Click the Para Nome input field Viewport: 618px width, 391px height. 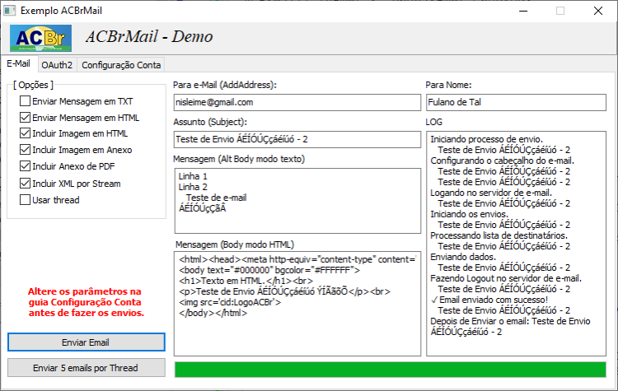point(516,102)
